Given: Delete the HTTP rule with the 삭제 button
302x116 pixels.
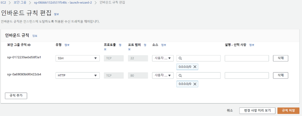Looking at the screenshot, I should pyautogui.click(x=280, y=75).
